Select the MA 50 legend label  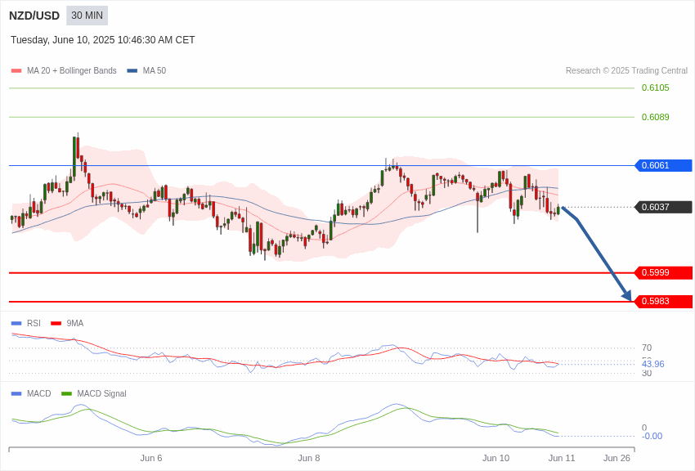155,71
